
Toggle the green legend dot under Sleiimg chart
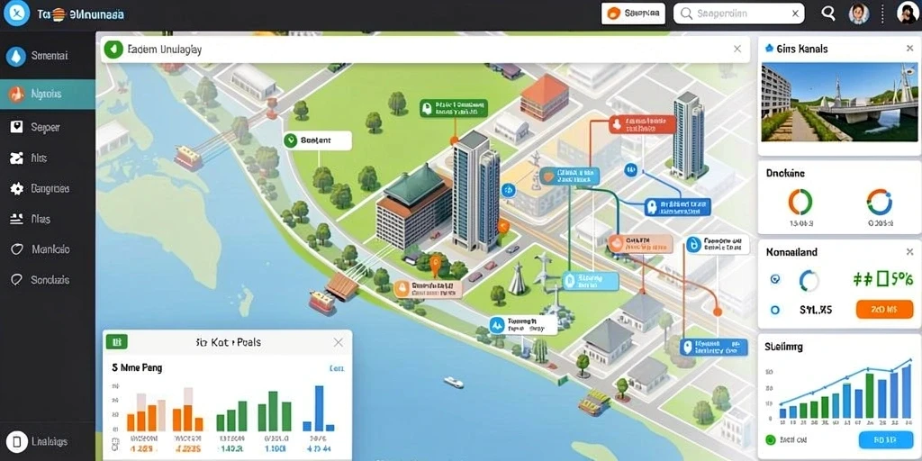pos(771,439)
